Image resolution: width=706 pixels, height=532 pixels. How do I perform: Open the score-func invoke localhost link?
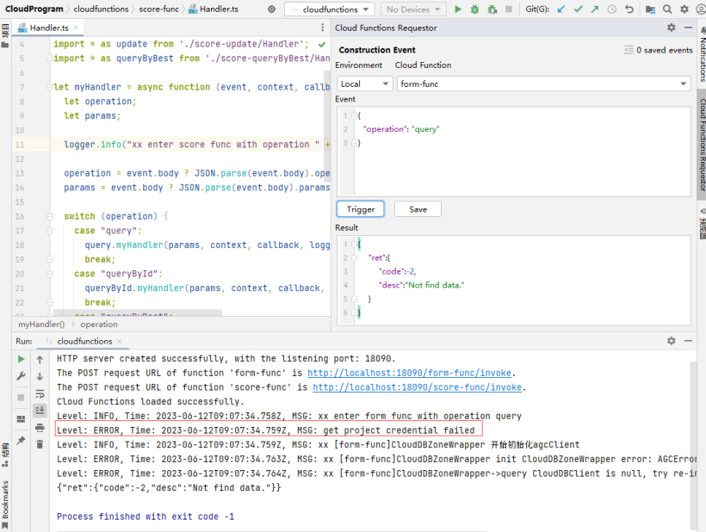[417, 387]
